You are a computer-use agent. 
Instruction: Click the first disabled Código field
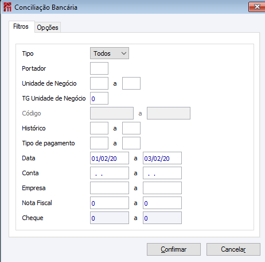[x=112, y=113]
